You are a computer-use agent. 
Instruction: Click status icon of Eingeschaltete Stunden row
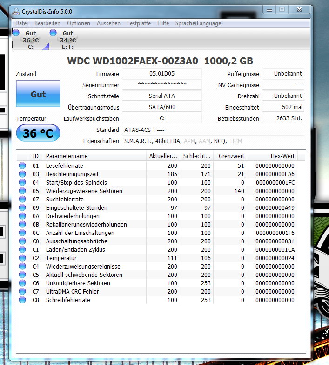[22, 207]
